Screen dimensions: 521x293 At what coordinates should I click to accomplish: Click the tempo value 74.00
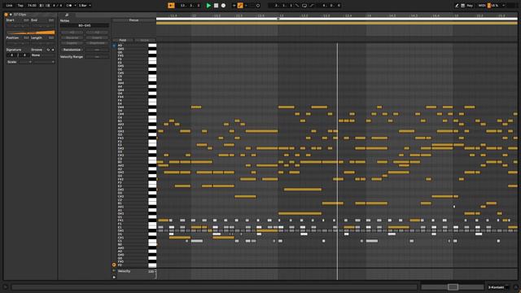click(32, 6)
